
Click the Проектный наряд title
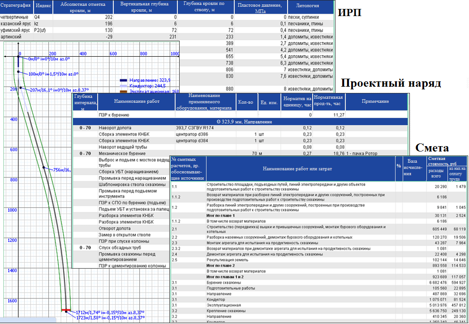coord(391,83)
